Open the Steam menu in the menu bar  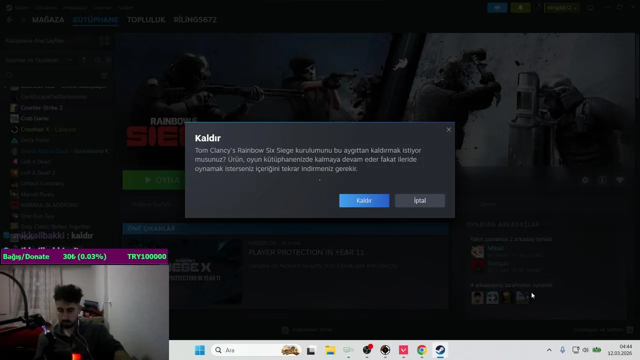pos(21,7)
